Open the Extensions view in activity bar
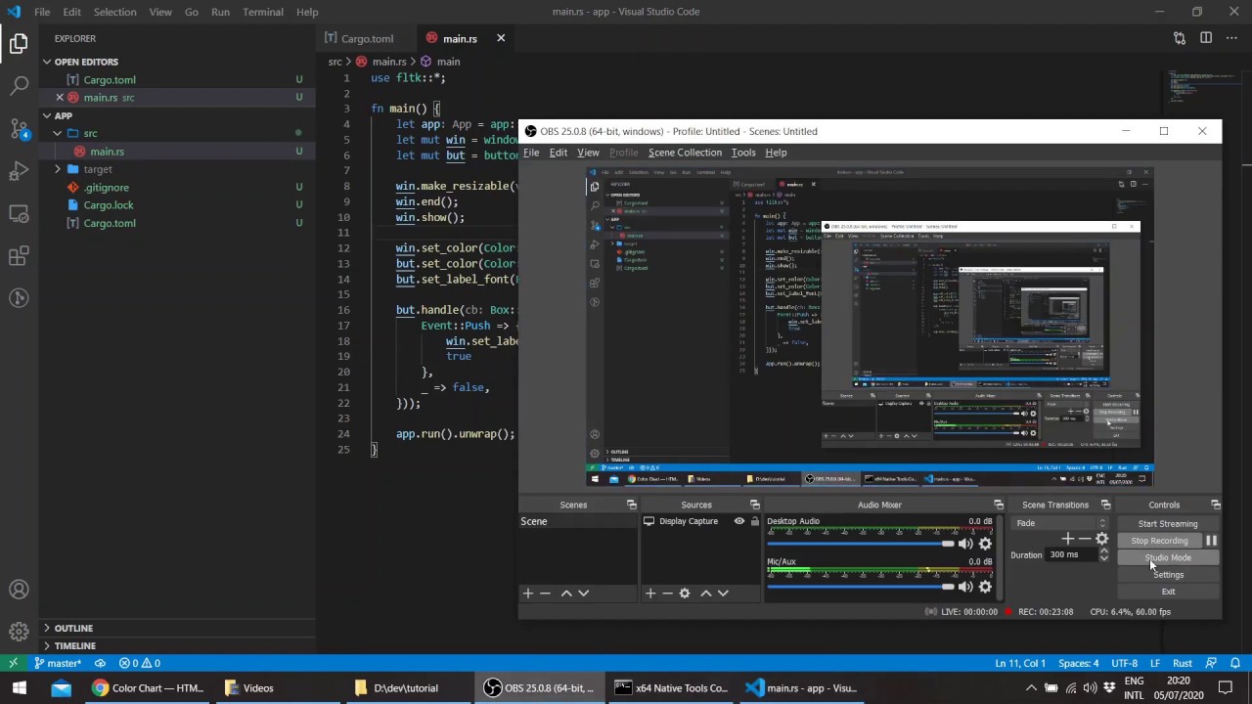This screenshot has width=1252, height=704. (19, 256)
